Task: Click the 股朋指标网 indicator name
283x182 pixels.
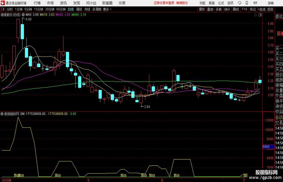Action: (x=12, y=114)
